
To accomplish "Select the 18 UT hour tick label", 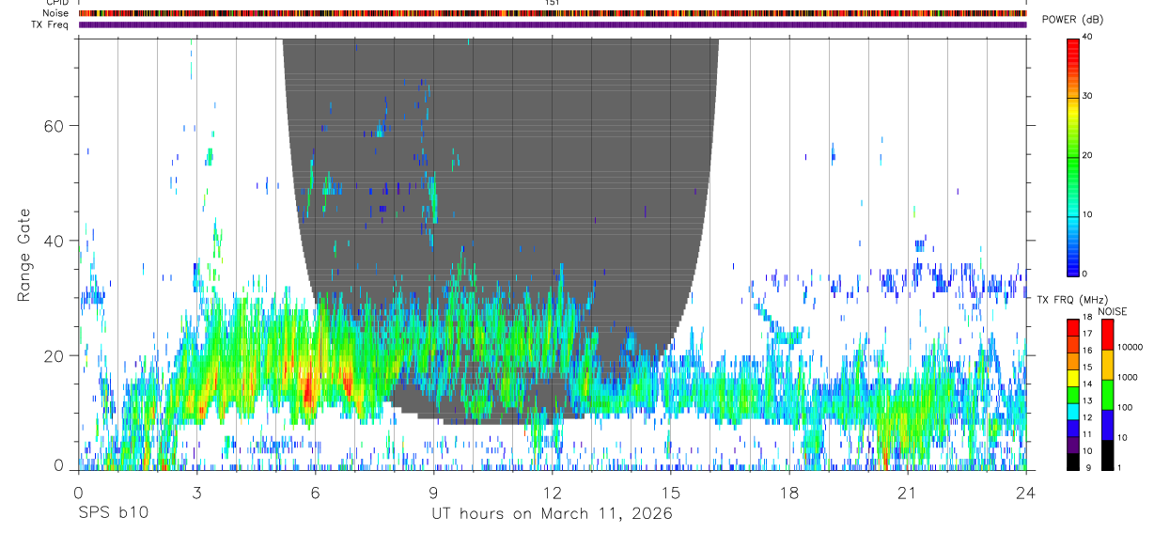I will pyautogui.click(x=789, y=492).
